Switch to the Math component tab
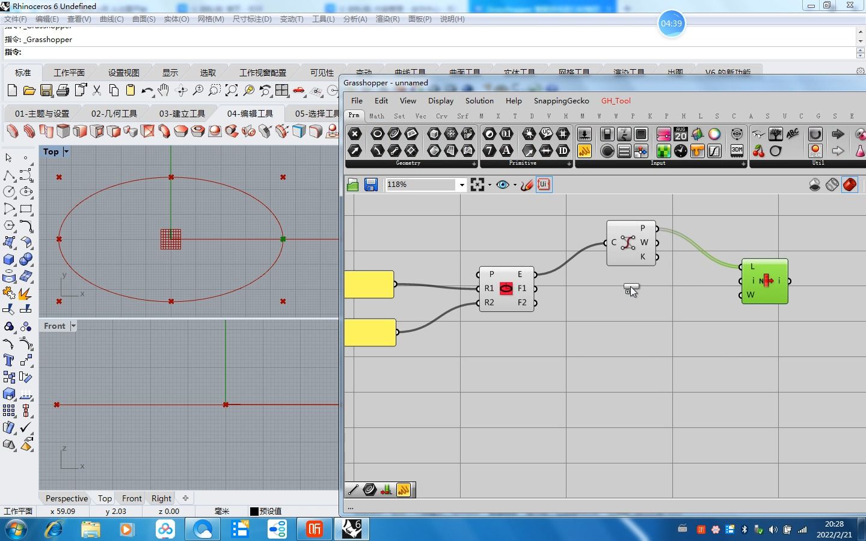 (376, 116)
